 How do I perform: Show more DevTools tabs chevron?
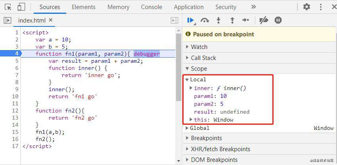click(x=253, y=7)
